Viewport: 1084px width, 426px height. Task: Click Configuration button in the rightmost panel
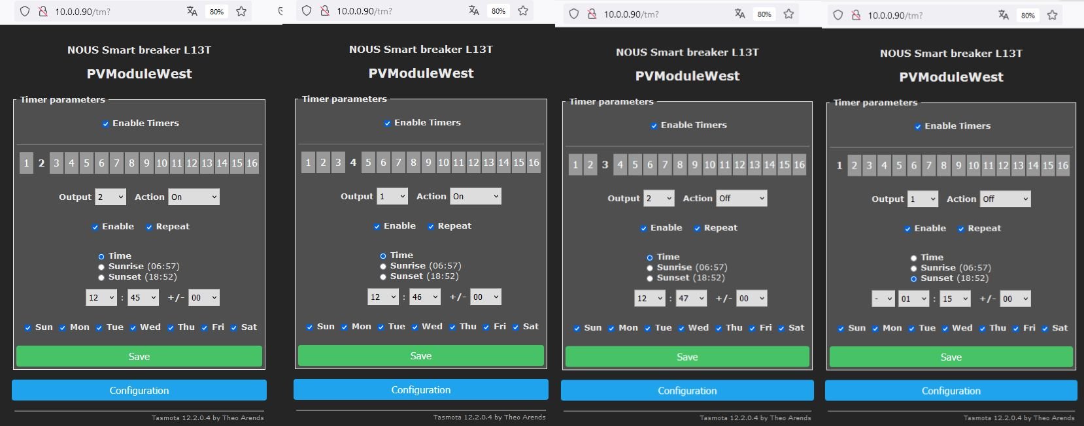[x=951, y=391]
